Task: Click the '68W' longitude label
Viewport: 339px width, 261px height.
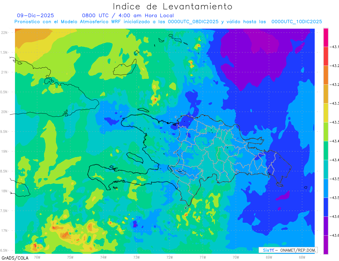Action: (x=302, y=257)
